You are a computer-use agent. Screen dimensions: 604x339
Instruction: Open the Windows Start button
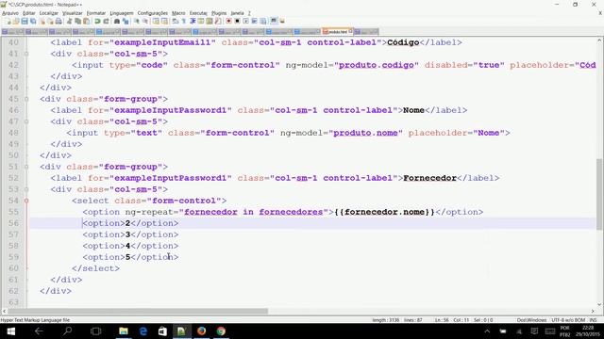pos(10,331)
